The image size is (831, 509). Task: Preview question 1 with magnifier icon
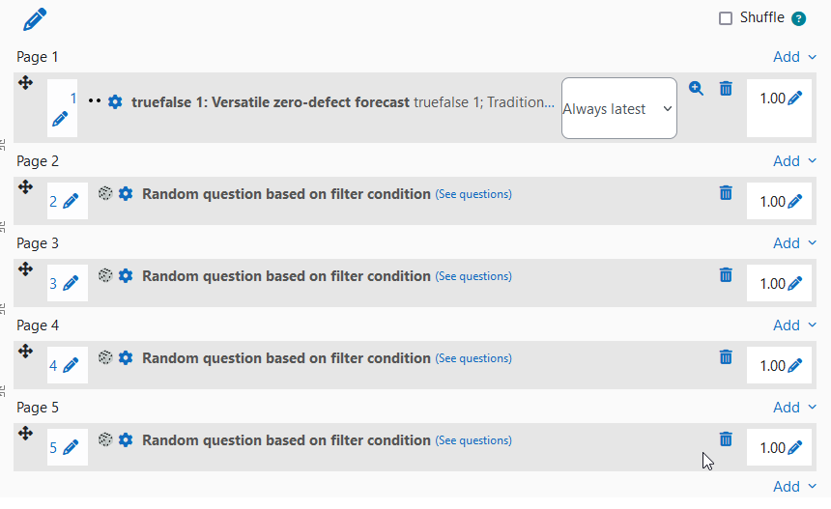pos(696,89)
